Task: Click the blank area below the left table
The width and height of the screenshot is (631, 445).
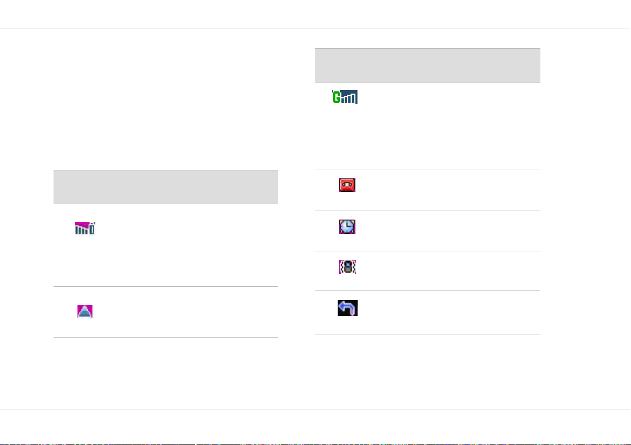Action: pyautogui.click(x=166, y=372)
